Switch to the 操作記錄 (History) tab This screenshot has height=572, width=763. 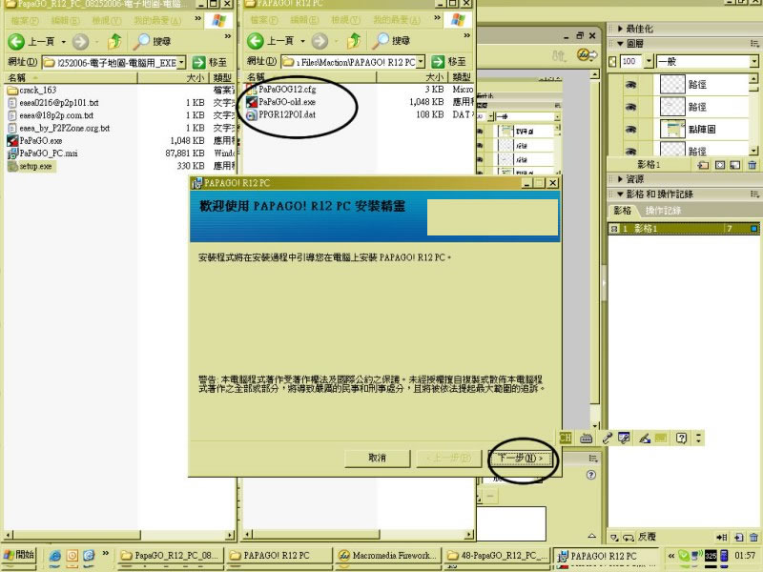click(663, 210)
